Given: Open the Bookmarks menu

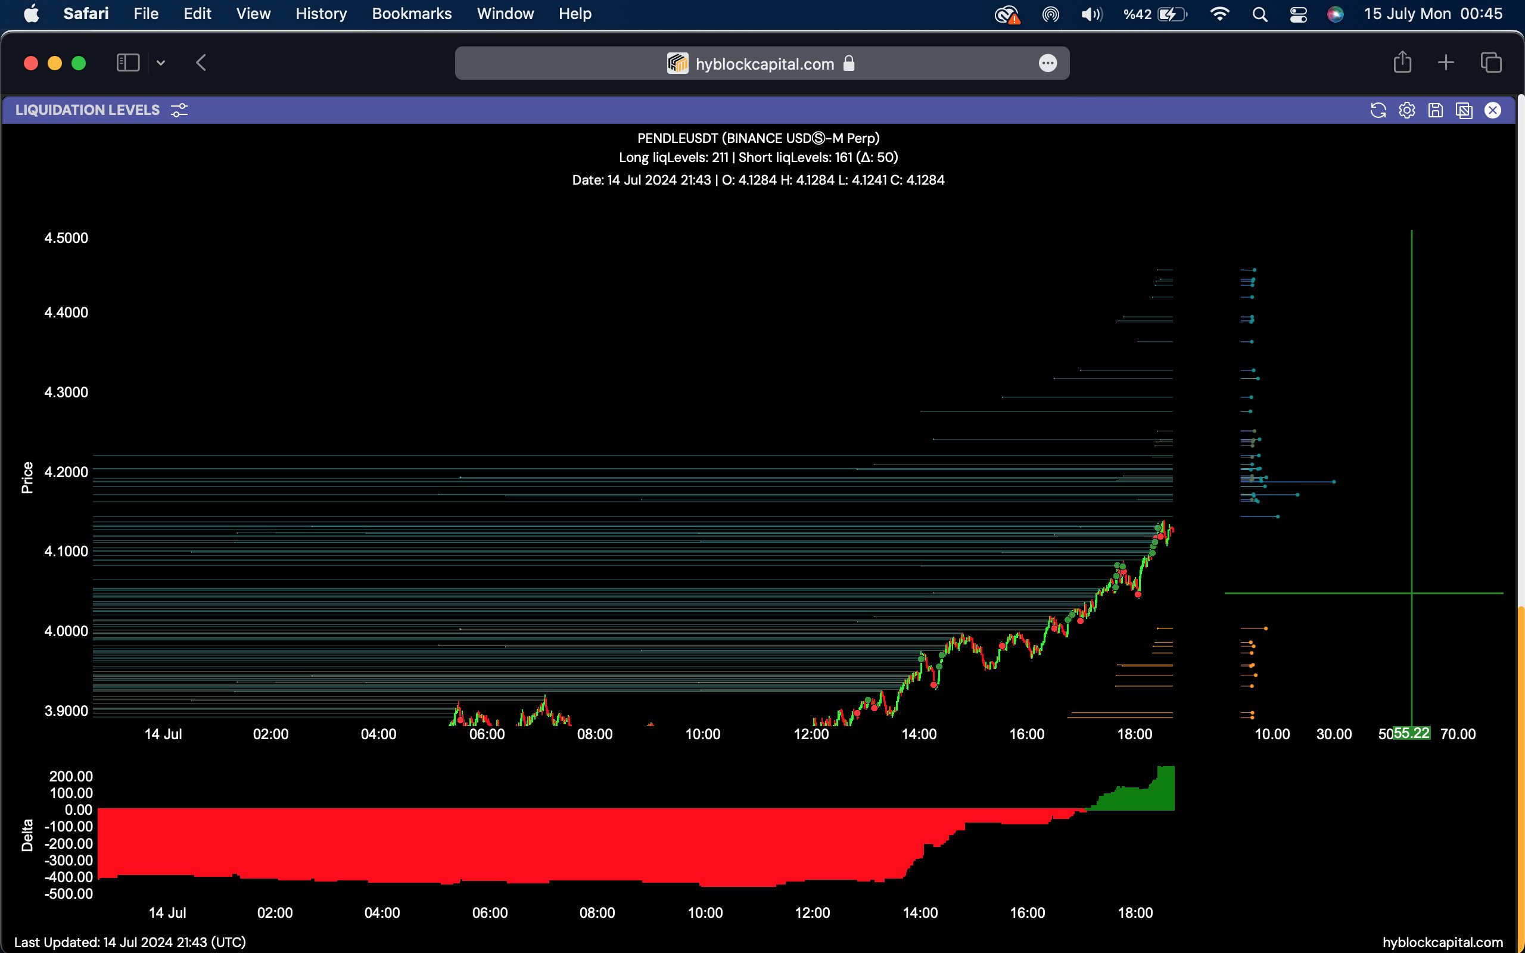Looking at the screenshot, I should [412, 14].
